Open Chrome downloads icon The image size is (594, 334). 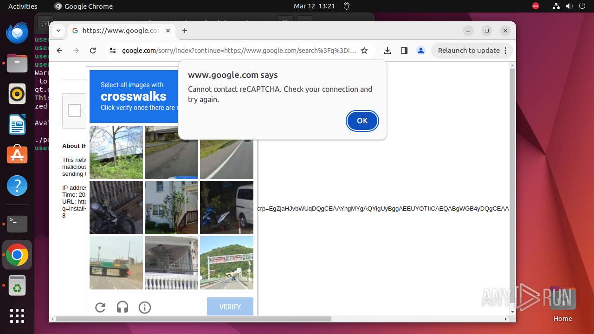[387, 51]
